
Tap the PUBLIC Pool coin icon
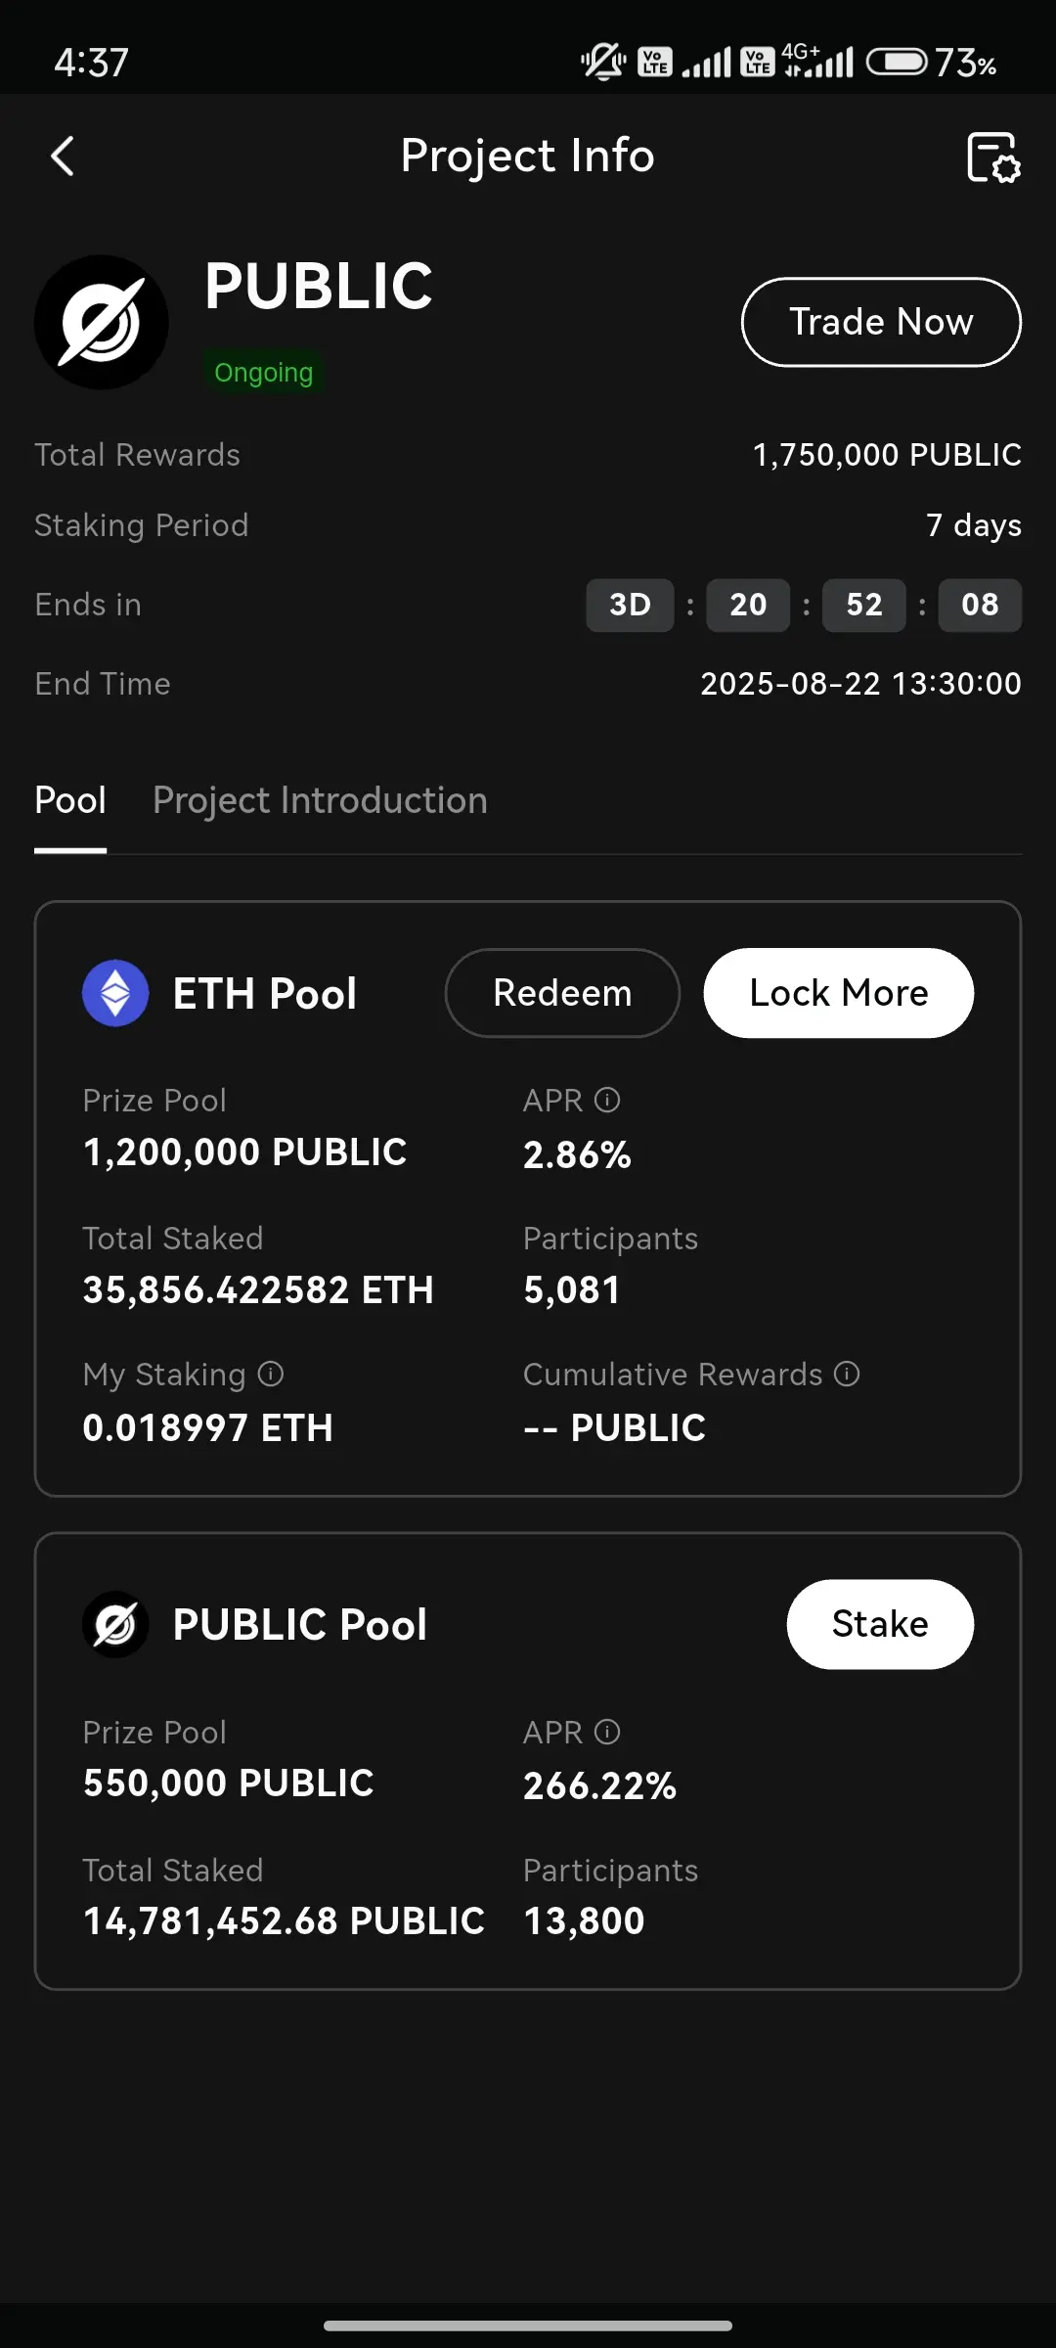point(115,1624)
